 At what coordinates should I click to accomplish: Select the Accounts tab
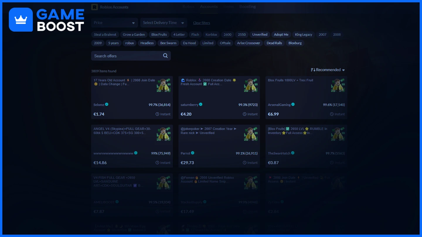(x=209, y=6)
